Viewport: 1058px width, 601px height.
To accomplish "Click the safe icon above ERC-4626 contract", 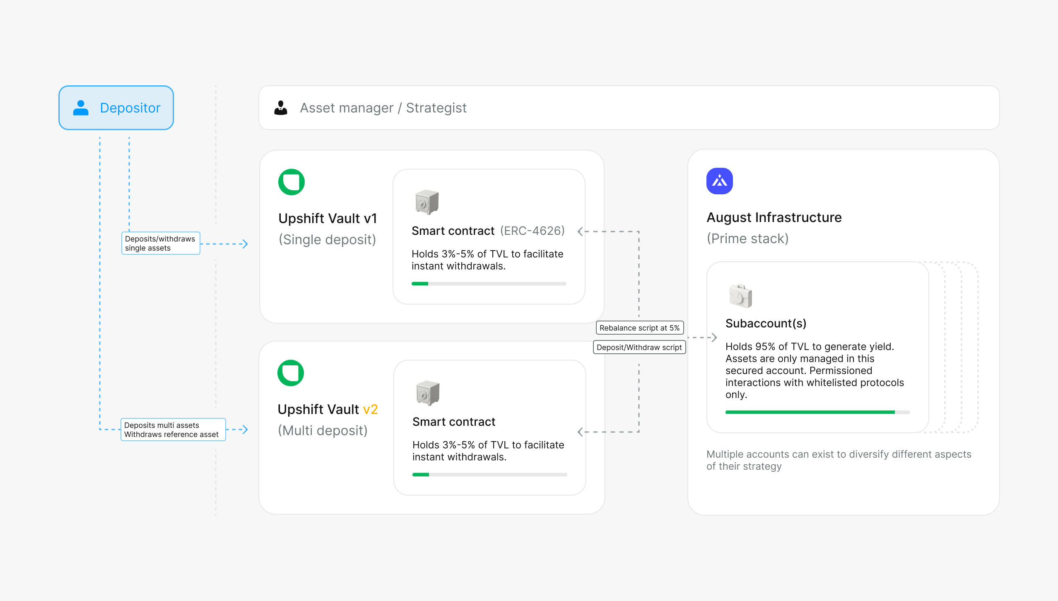I will coord(427,202).
